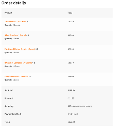
Task: Click the via International Shipping text
Action: point(83,106)
